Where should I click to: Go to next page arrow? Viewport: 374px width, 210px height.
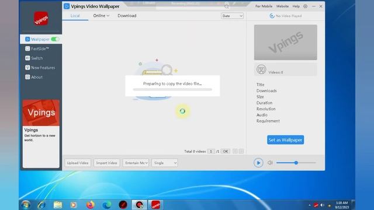[x=241, y=152]
